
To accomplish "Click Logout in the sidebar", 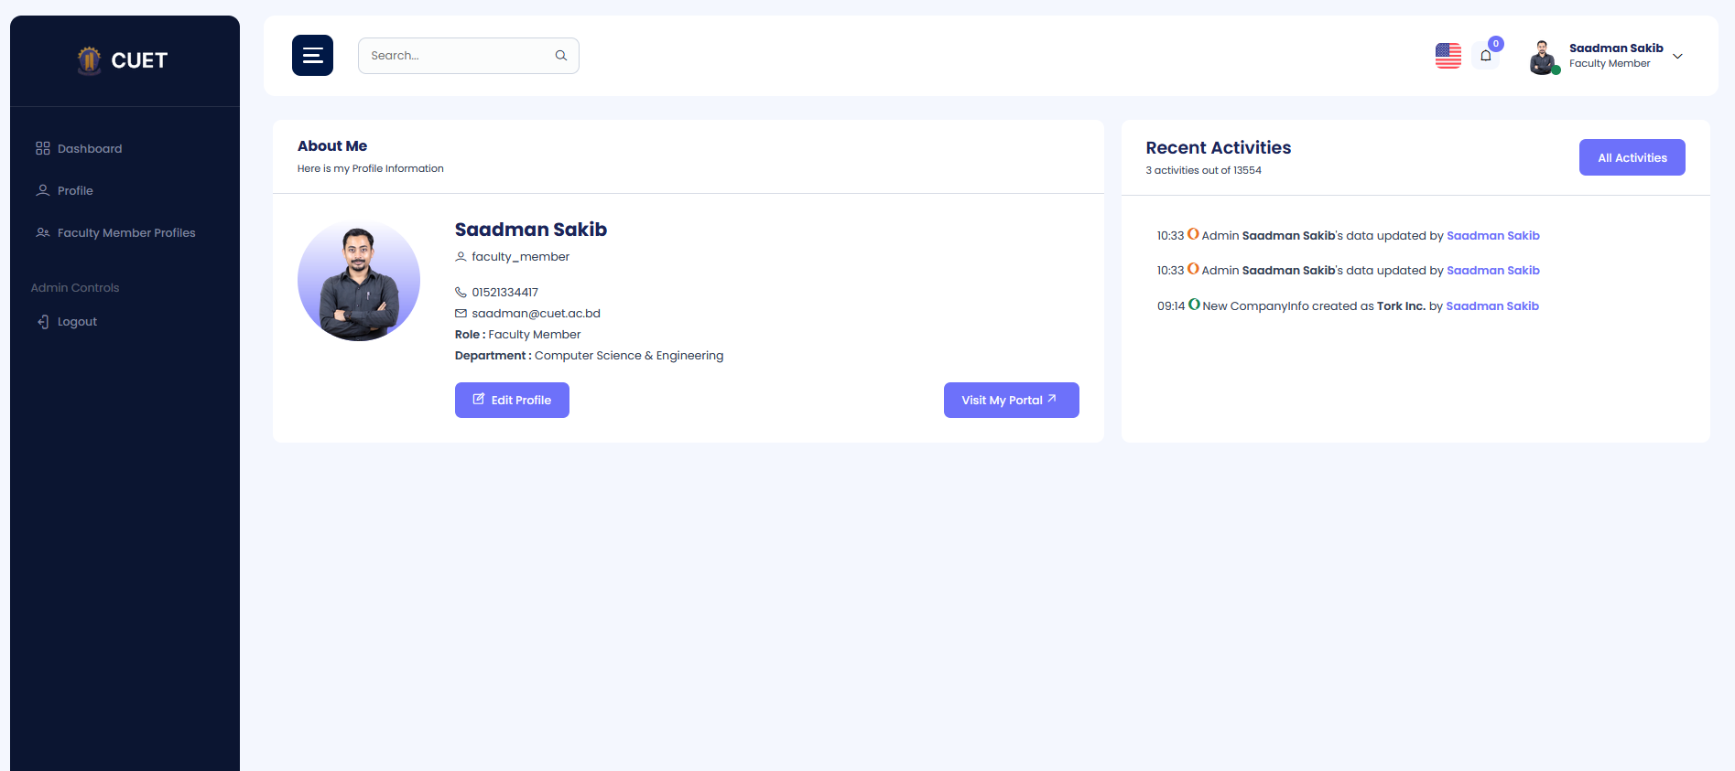I will 77,322.
